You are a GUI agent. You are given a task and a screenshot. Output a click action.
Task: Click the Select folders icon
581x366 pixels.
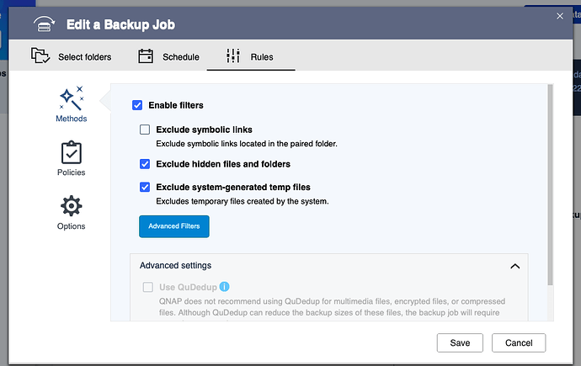click(x=40, y=56)
